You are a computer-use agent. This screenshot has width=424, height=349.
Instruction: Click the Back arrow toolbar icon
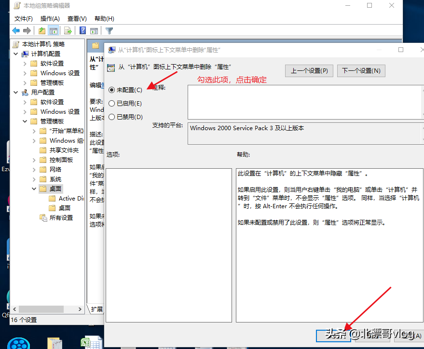[16, 31]
